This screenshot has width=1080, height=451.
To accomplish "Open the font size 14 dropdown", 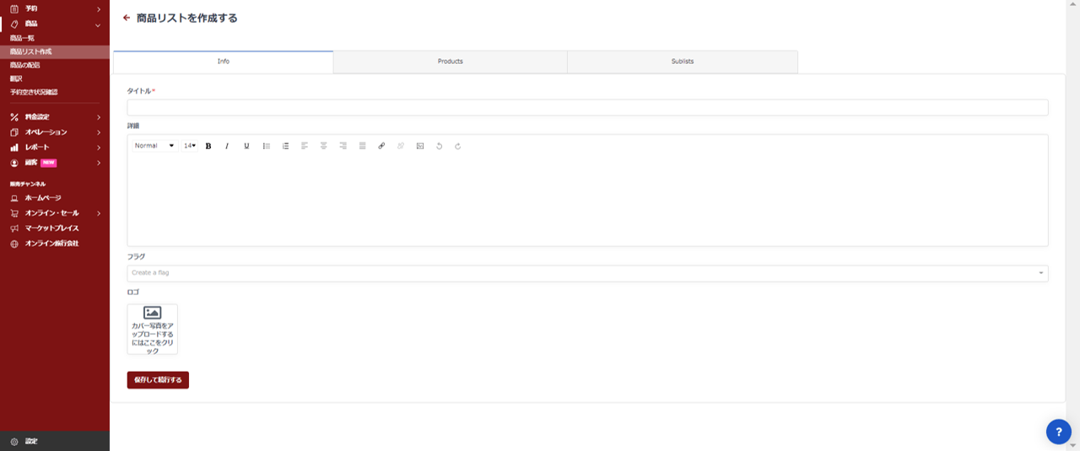I will pyautogui.click(x=190, y=146).
